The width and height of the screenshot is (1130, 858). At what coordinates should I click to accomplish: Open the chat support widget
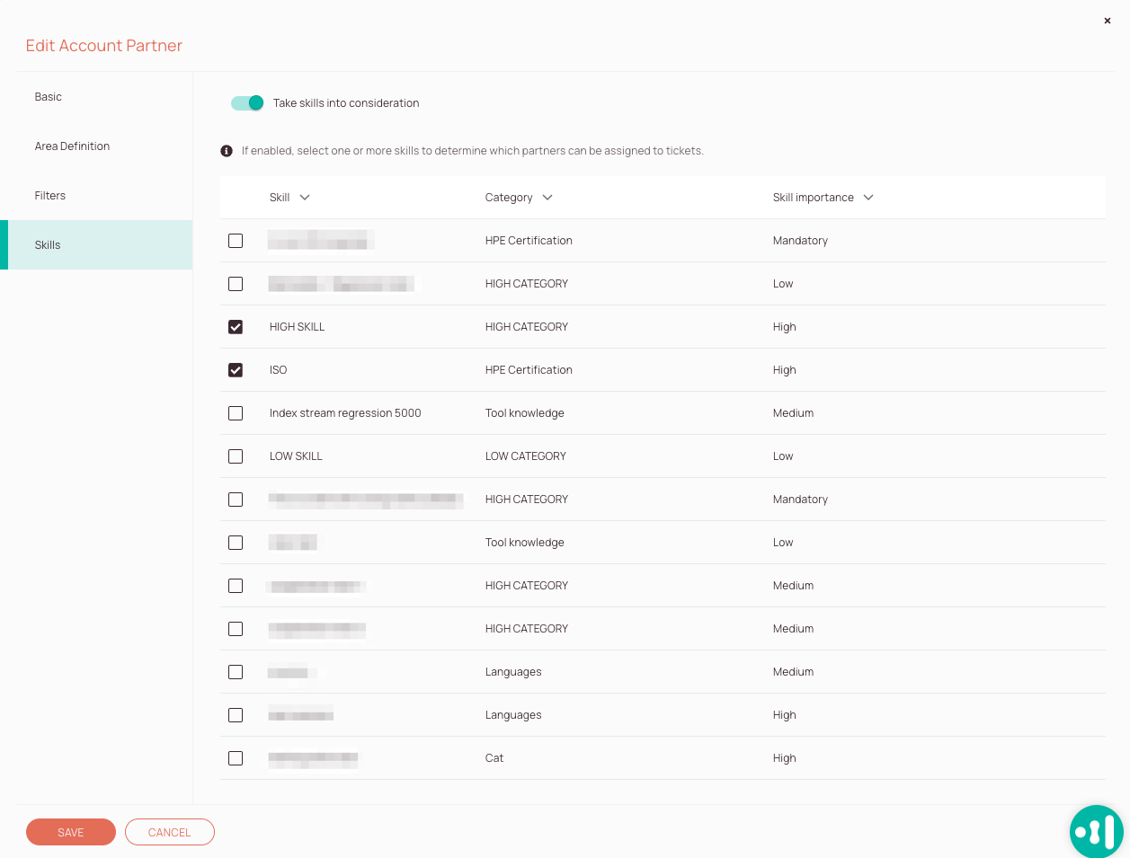point(1096,831)
